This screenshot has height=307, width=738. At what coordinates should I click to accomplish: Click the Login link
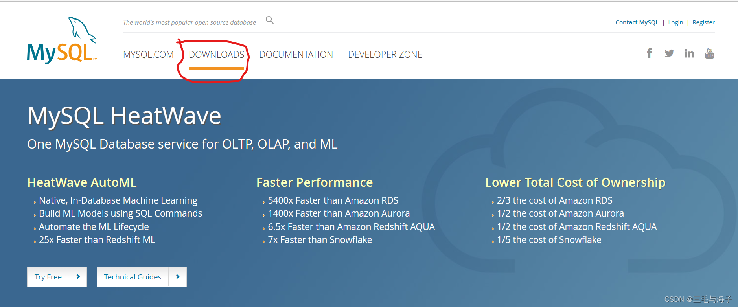point(675,22)
